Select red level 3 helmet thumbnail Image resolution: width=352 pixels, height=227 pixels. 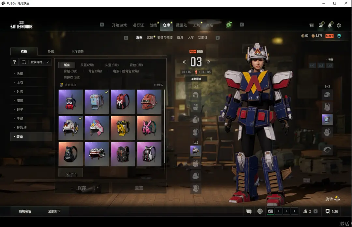(149, 102)
